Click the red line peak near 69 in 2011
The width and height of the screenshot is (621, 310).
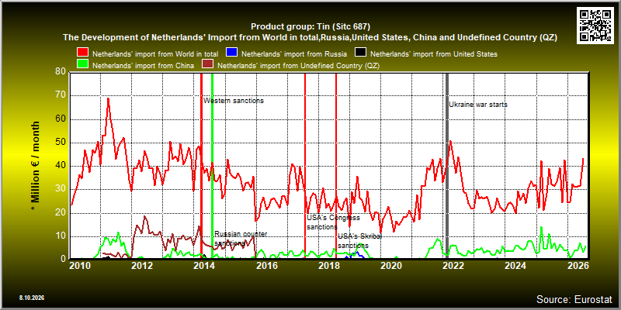[x=108, y=98]
